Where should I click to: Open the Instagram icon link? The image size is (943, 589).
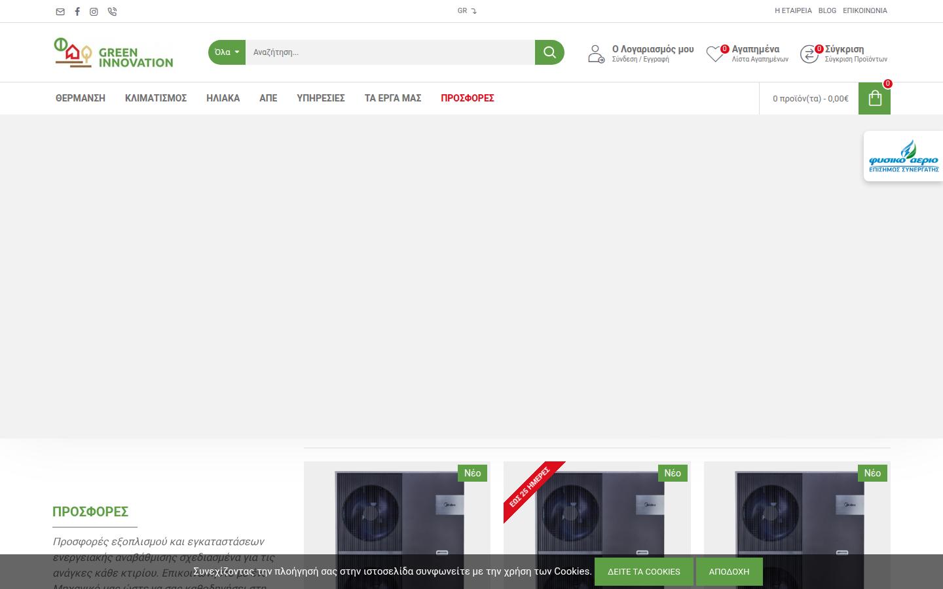(x=94, y=11)
